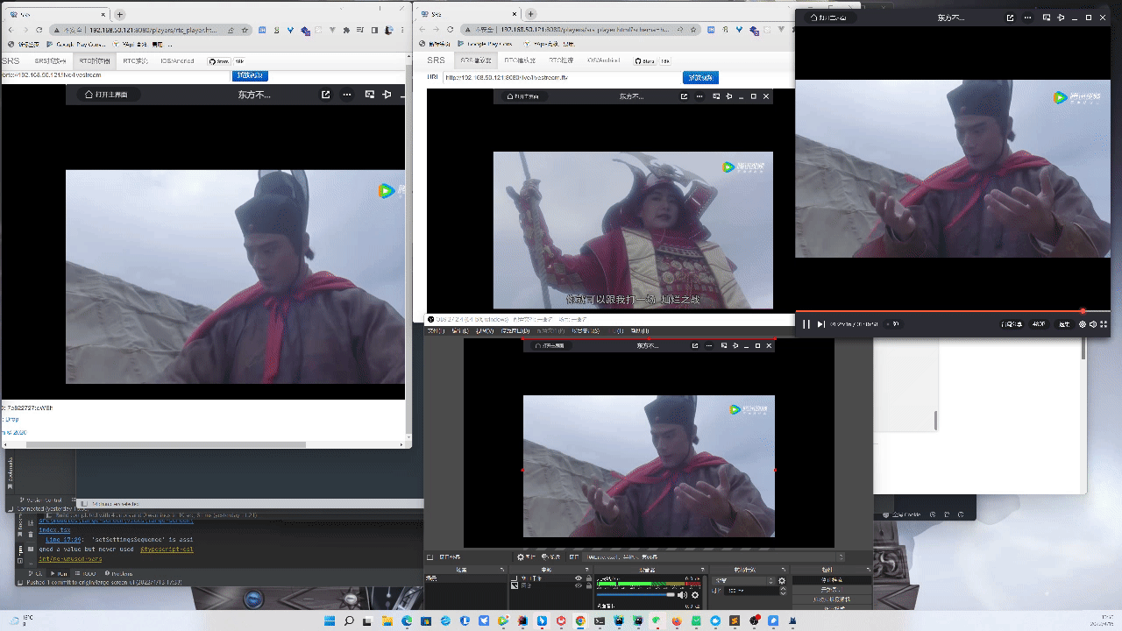
Task: Bookmark the page in the left Chrome window
Action: 245,30
